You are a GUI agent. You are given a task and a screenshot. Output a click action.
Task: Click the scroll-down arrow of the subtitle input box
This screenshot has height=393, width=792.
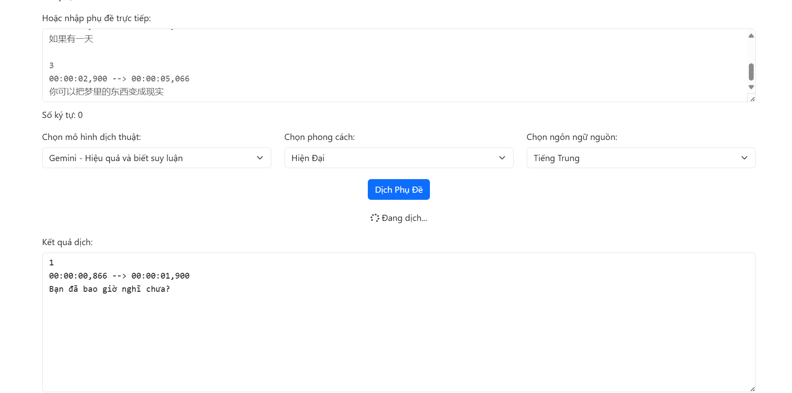tap(751, 87)
